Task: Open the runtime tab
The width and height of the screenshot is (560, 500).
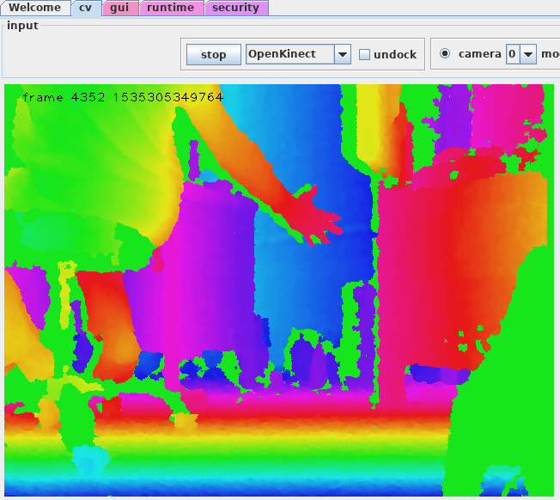Action: click(171, 8)
